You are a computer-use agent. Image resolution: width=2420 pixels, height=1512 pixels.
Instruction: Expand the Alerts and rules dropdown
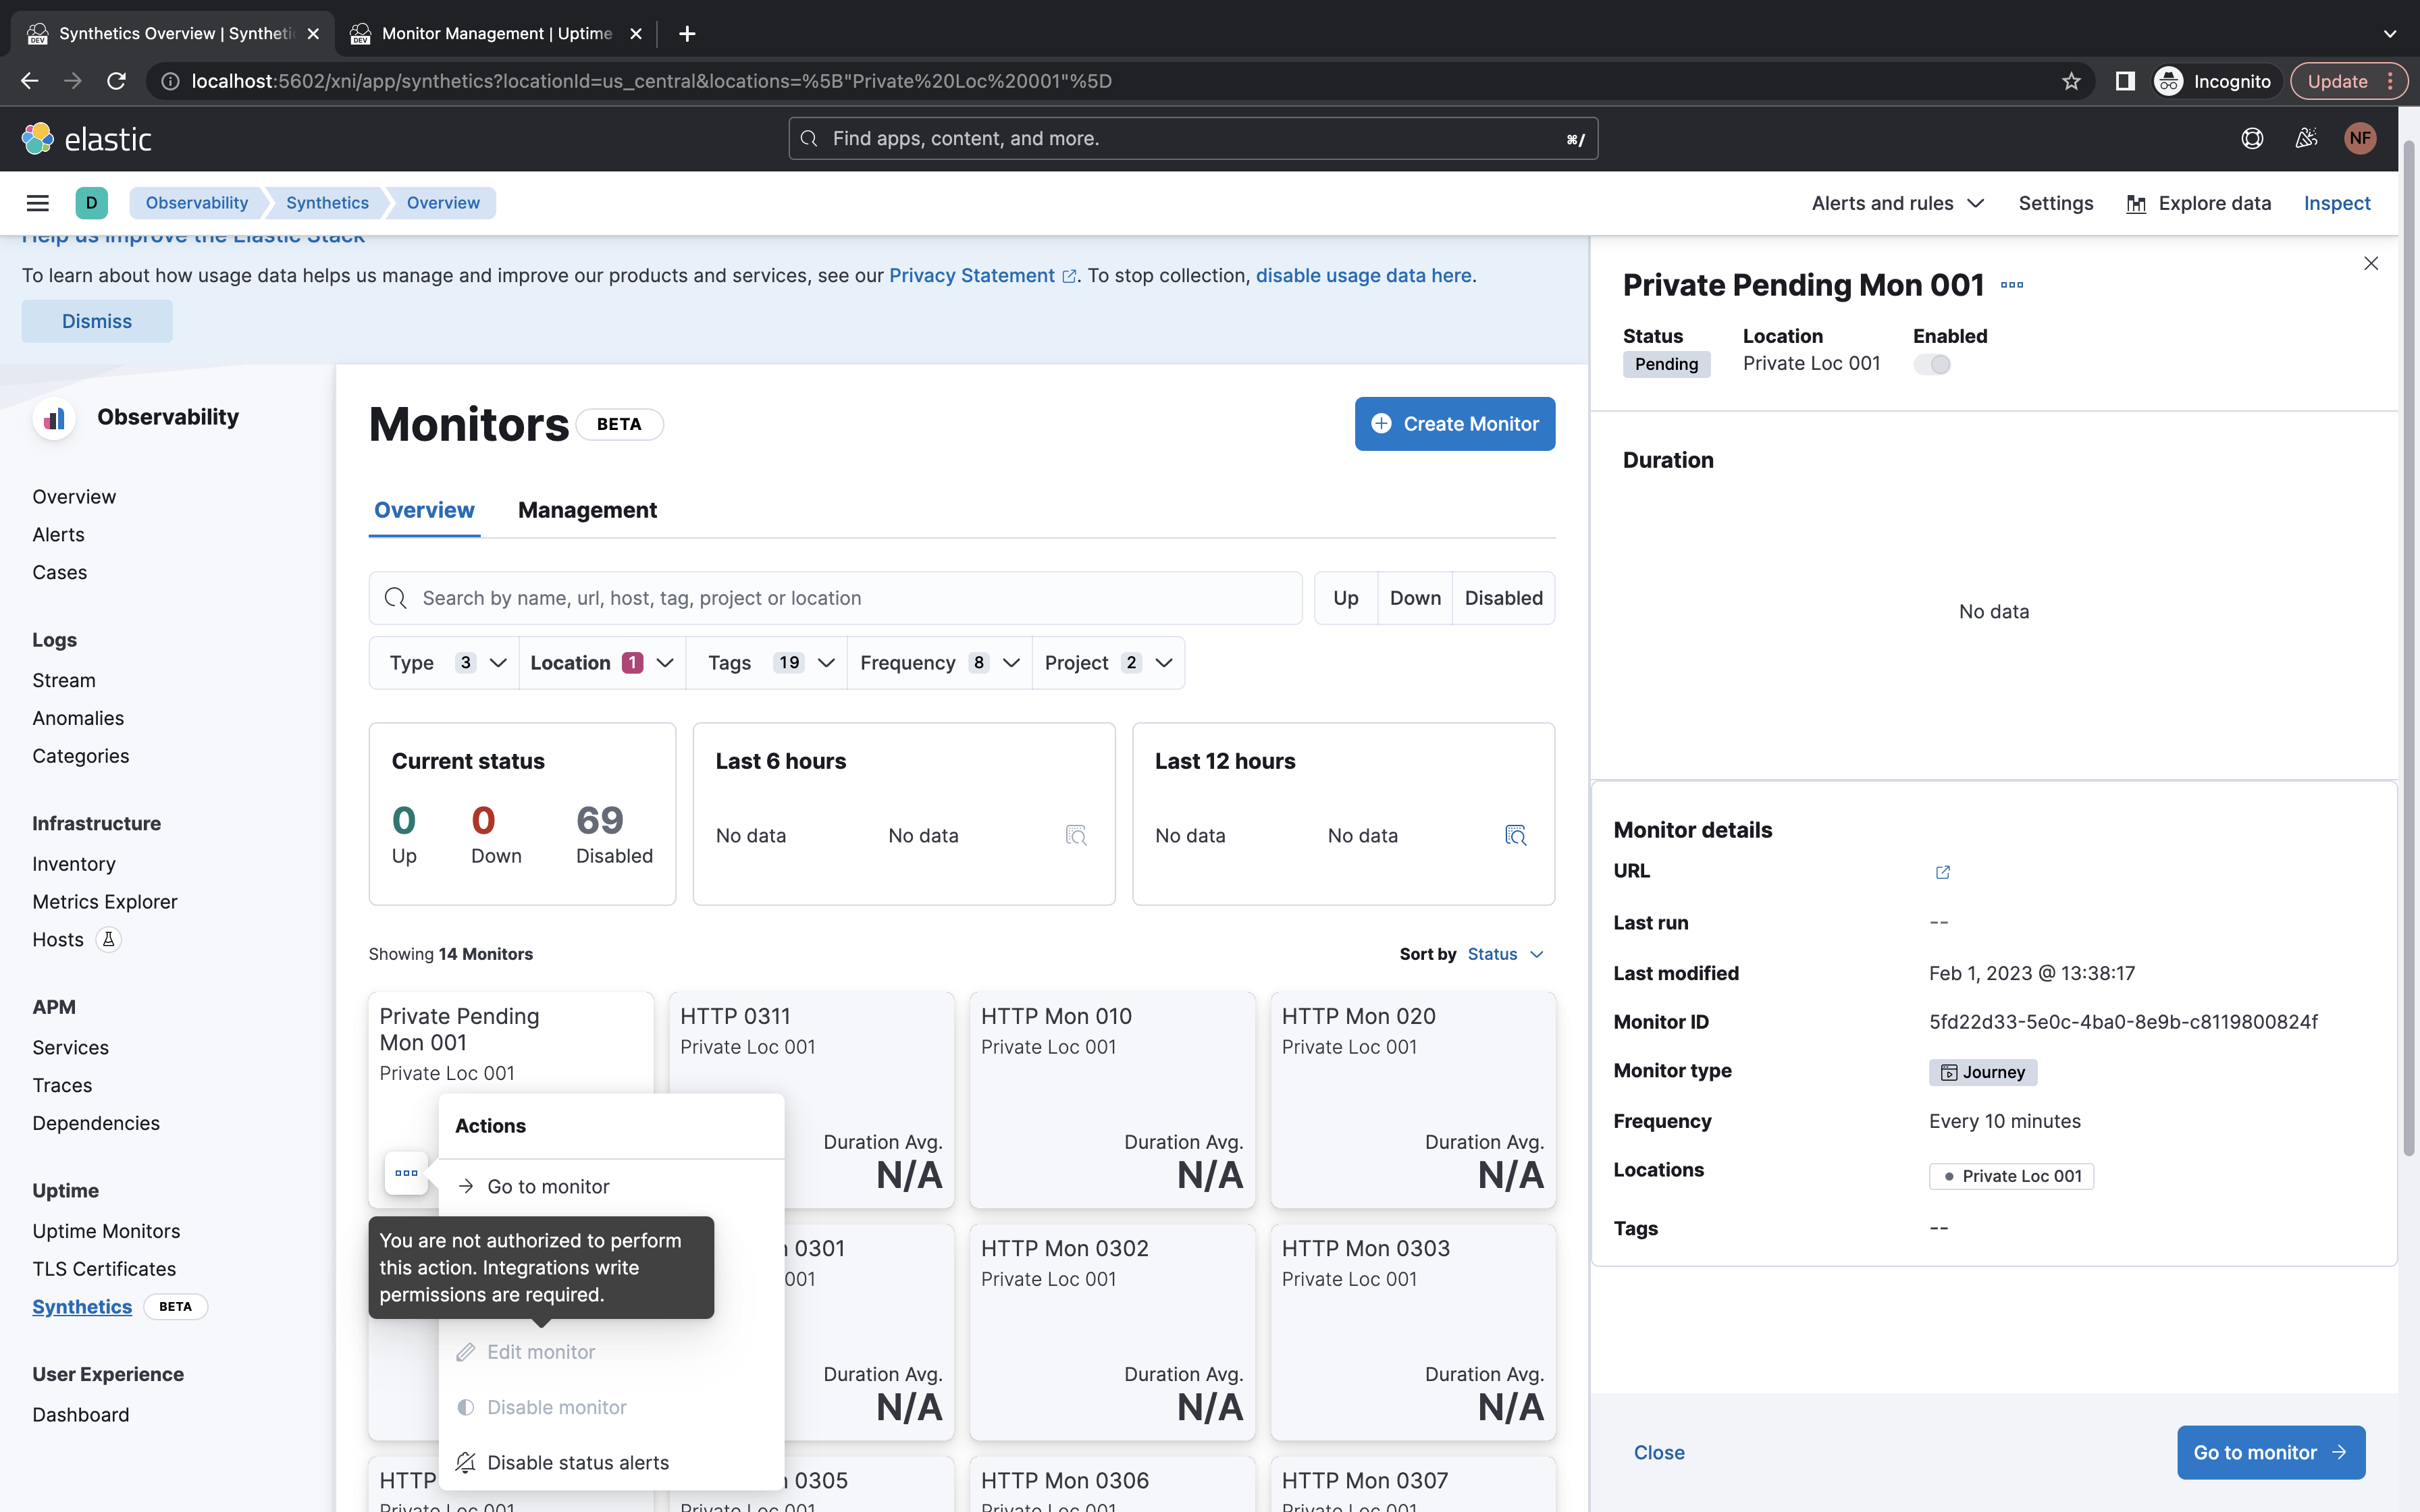1895,203
